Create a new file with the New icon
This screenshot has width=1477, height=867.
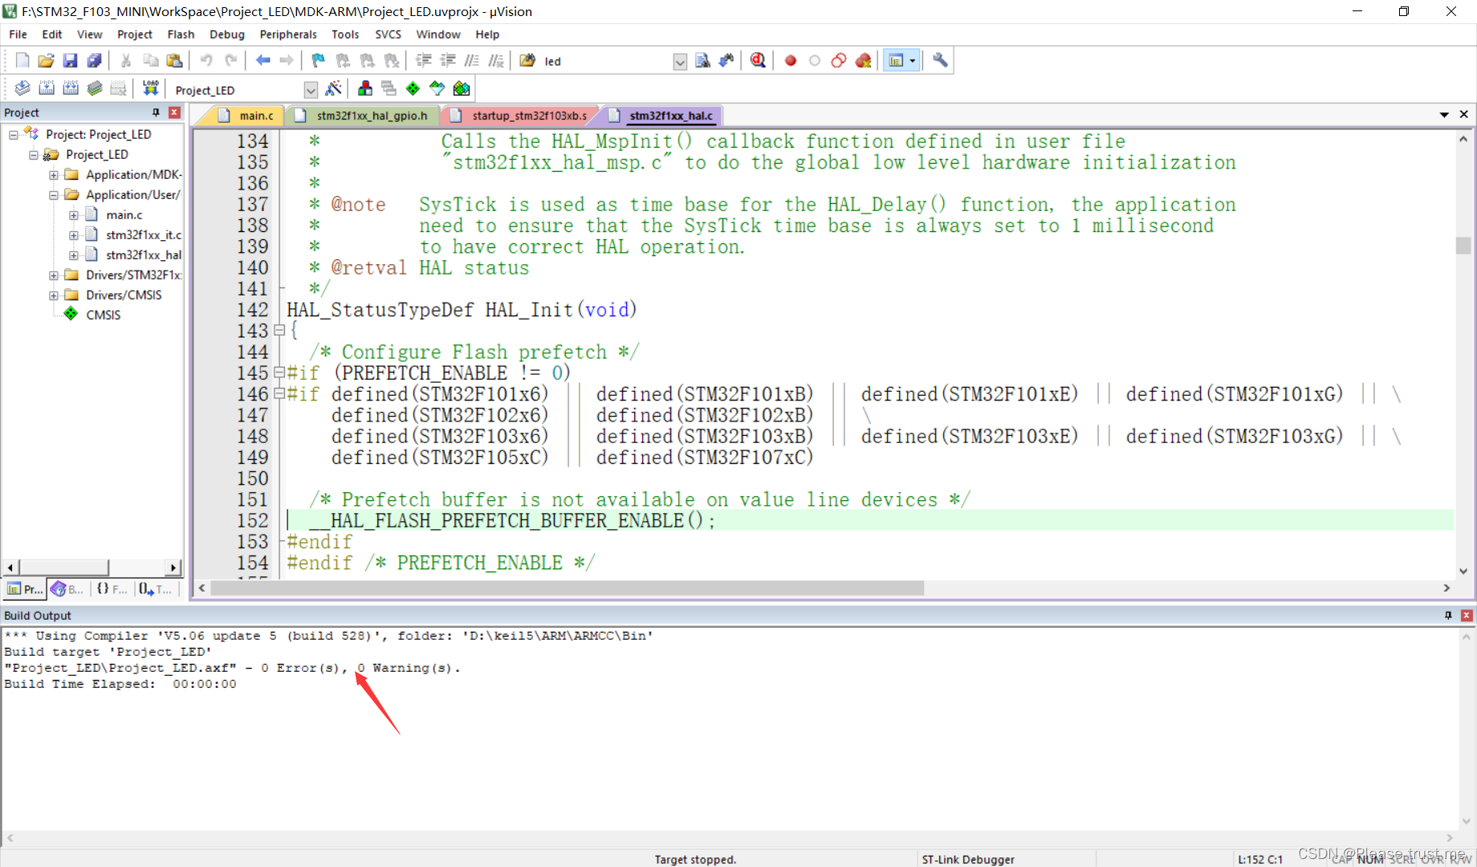22,60
